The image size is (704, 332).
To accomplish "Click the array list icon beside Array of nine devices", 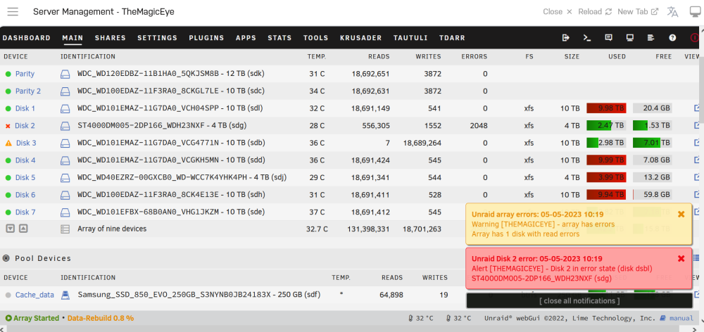I will (x=65, y=229).
